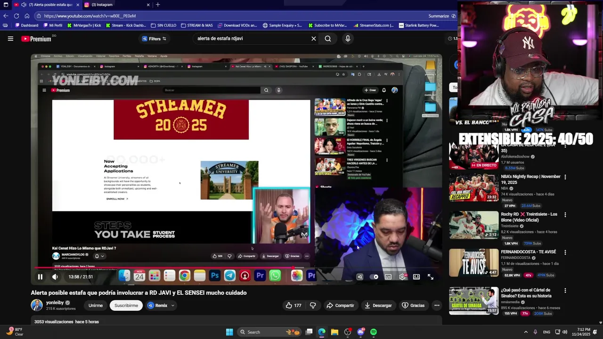Open the StreamerStats.com bookmark
The height and width of the screenshot is (339, 603).
373,25
